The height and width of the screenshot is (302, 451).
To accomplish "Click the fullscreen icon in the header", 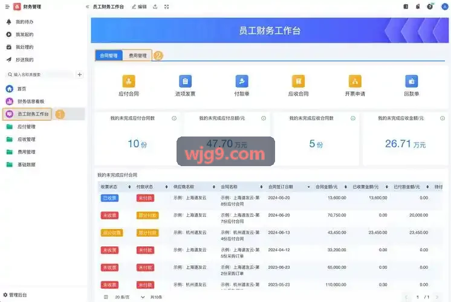I will (166, 7).
